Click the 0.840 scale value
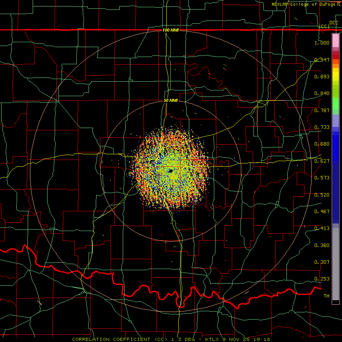This screenshot has width=342, height=342. coord(322,93)
